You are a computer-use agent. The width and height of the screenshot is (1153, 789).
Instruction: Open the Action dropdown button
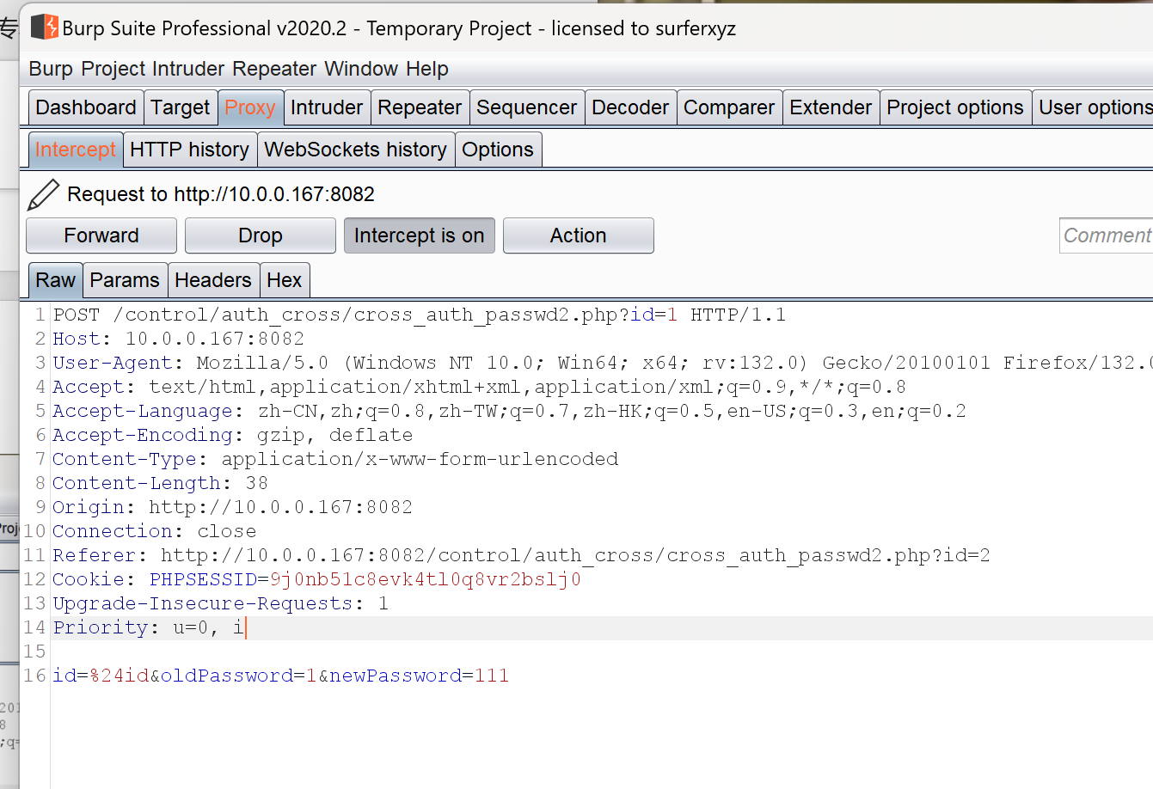(x=579, y=235)
